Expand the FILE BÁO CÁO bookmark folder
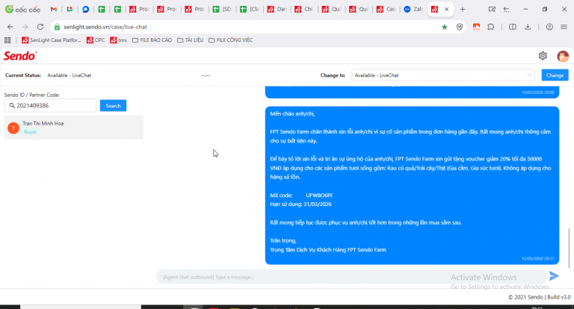574x309 pixels. pos(152,40)
